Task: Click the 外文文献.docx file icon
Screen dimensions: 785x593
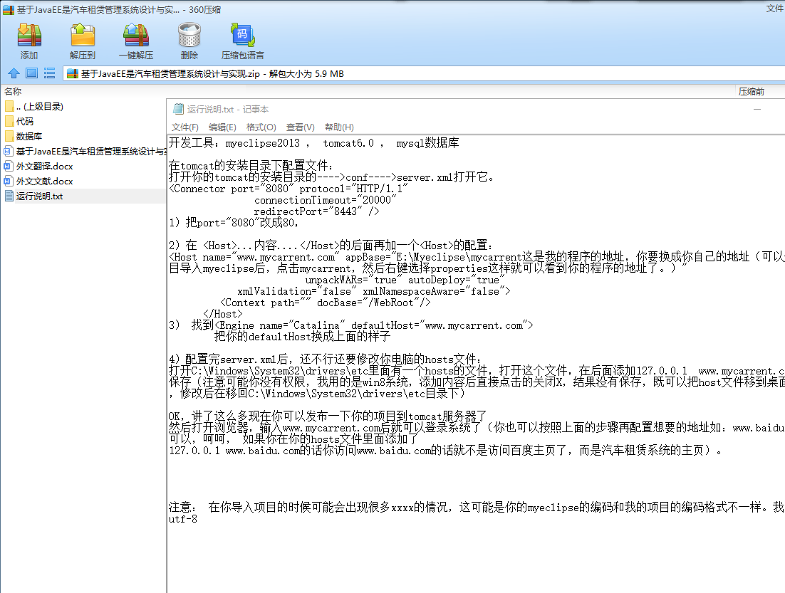Action: [9, 181]
